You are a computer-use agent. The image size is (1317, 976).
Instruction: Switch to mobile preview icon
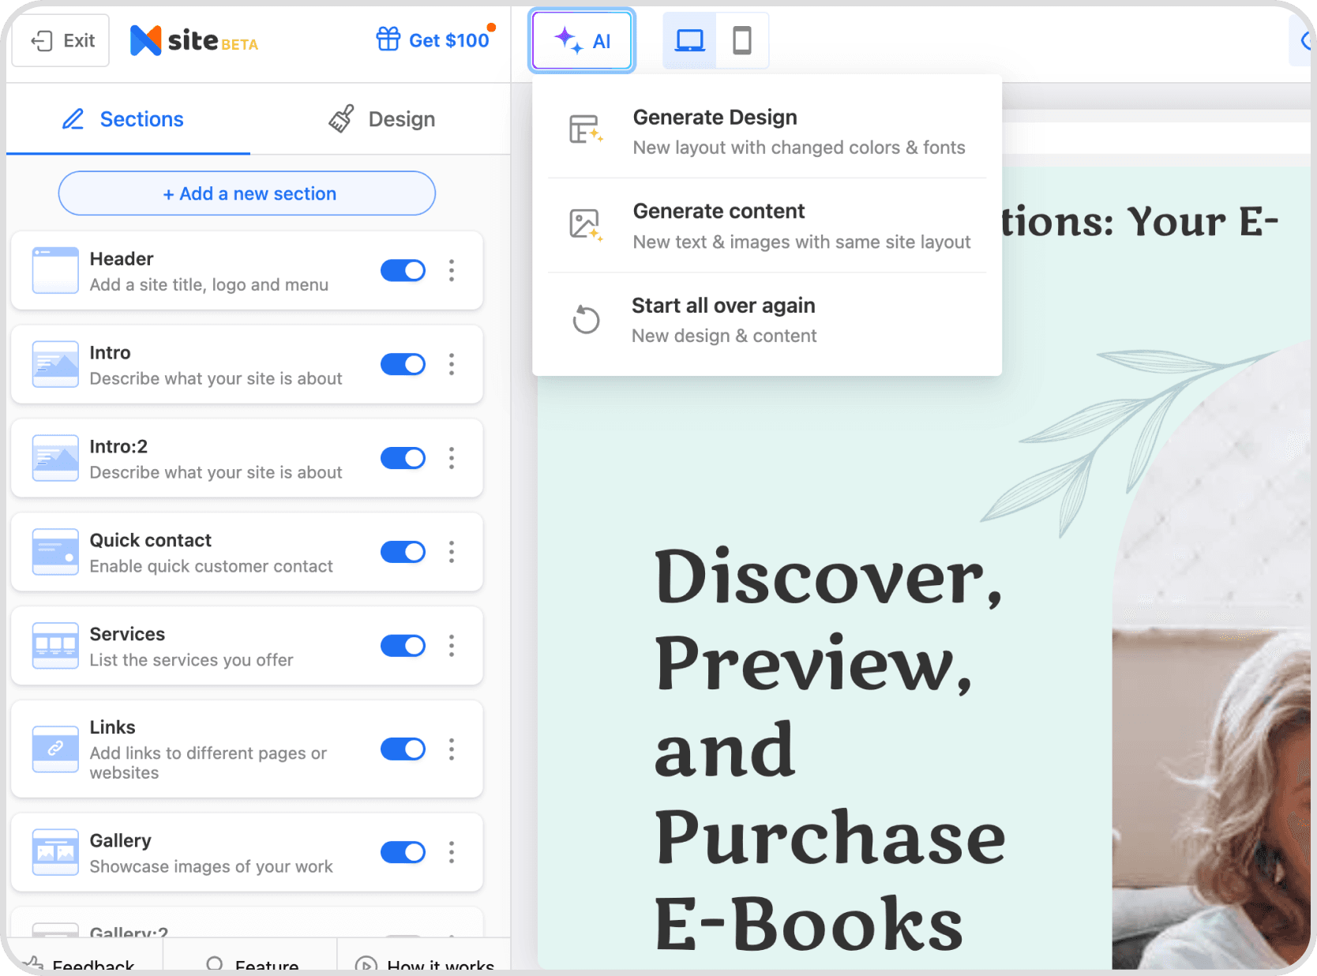(x=742, y=40)
